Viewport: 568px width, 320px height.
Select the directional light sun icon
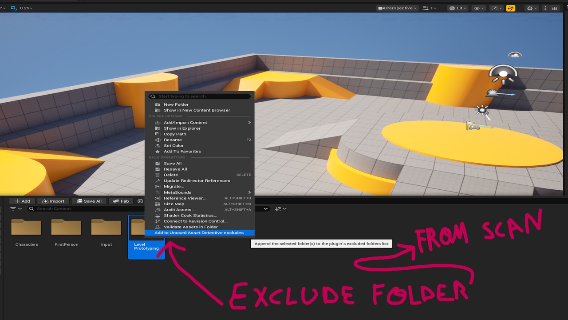482,110
